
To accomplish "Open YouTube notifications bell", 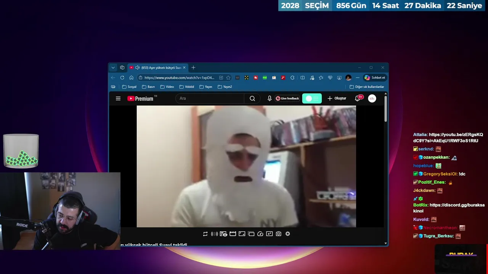I will pyautogui.click(x=358, y=98).
